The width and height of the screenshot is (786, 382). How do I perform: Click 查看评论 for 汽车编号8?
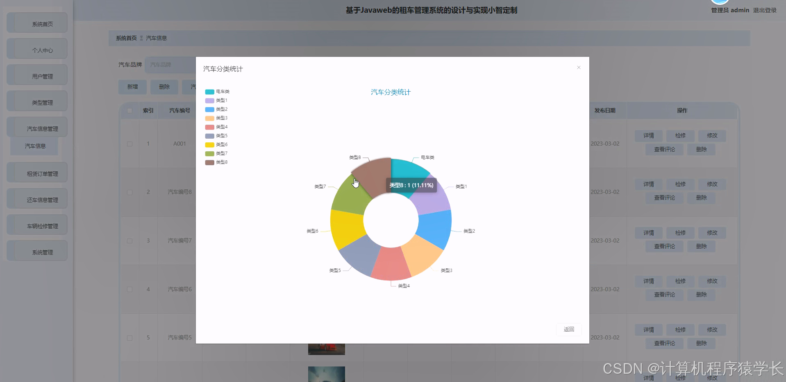click(x=664, y=198)
